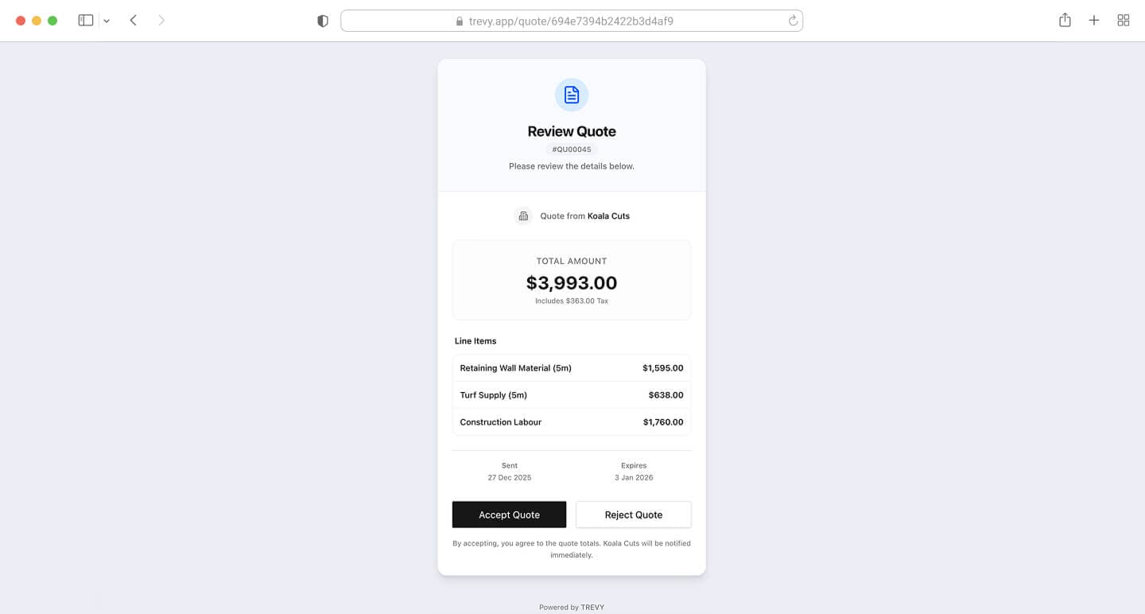This screenshot has height=614, width=1145.
Task: Navigate back to the previous page
Action: click(x=133, y=20)
